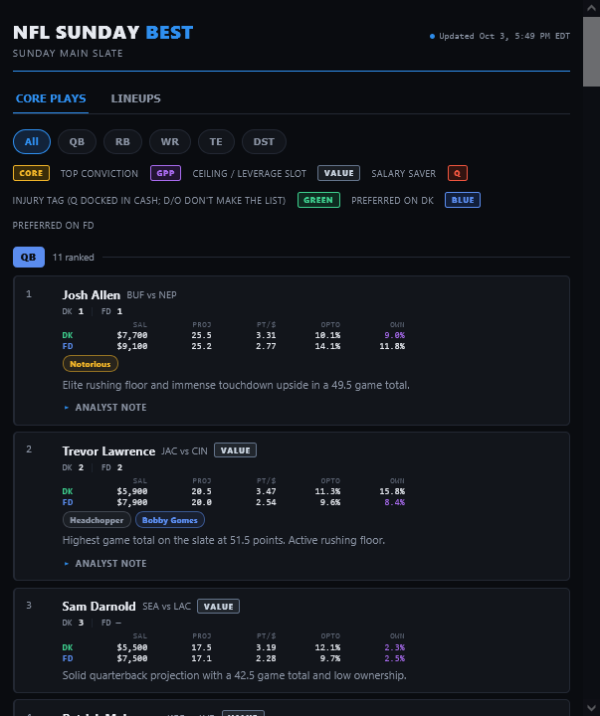Image resolution: width=600 pixels, height=716 pixels.
Task: Click the BLUE preferred-on-FD badge
Action: pyautogui.click(x=463, y=200)
